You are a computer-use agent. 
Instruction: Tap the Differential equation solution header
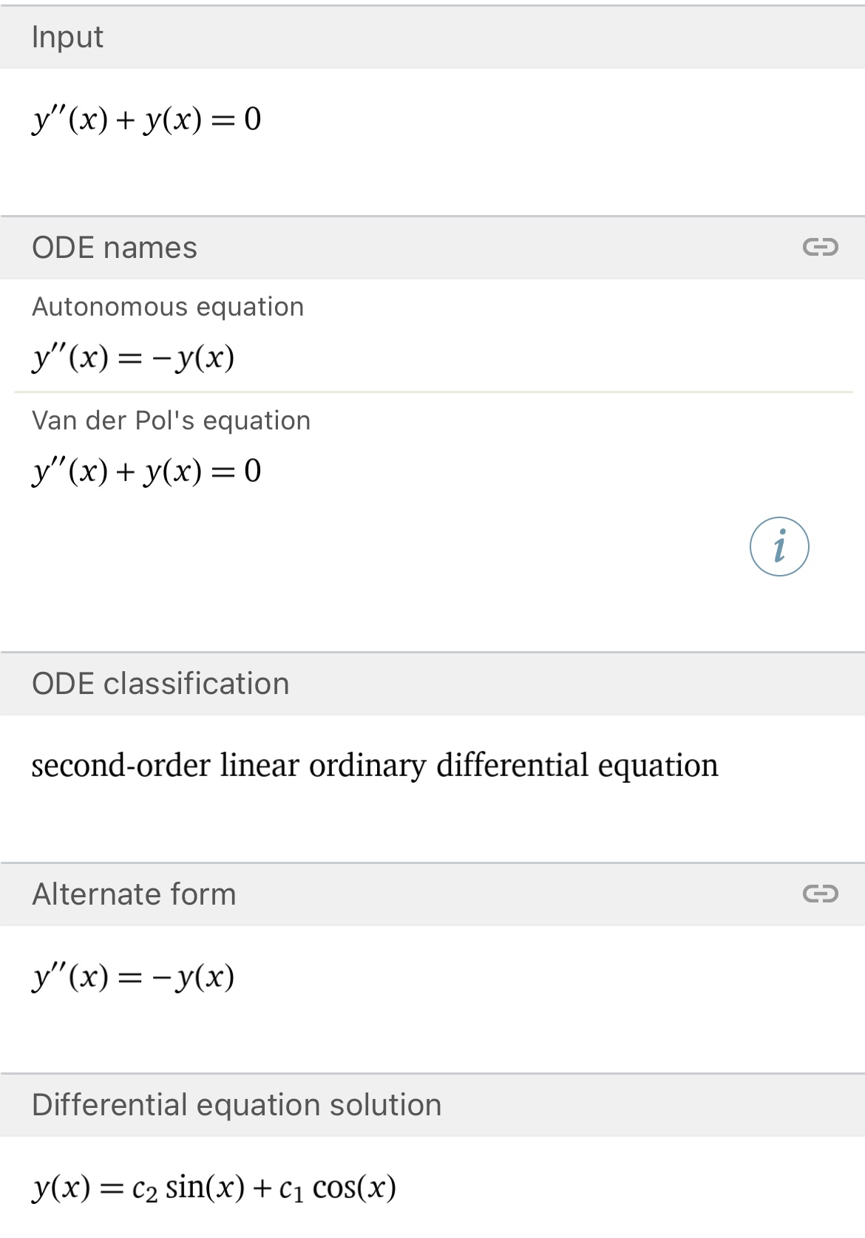point(237,1105)
